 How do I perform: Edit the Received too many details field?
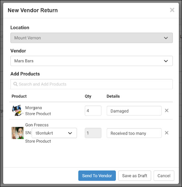134,133
